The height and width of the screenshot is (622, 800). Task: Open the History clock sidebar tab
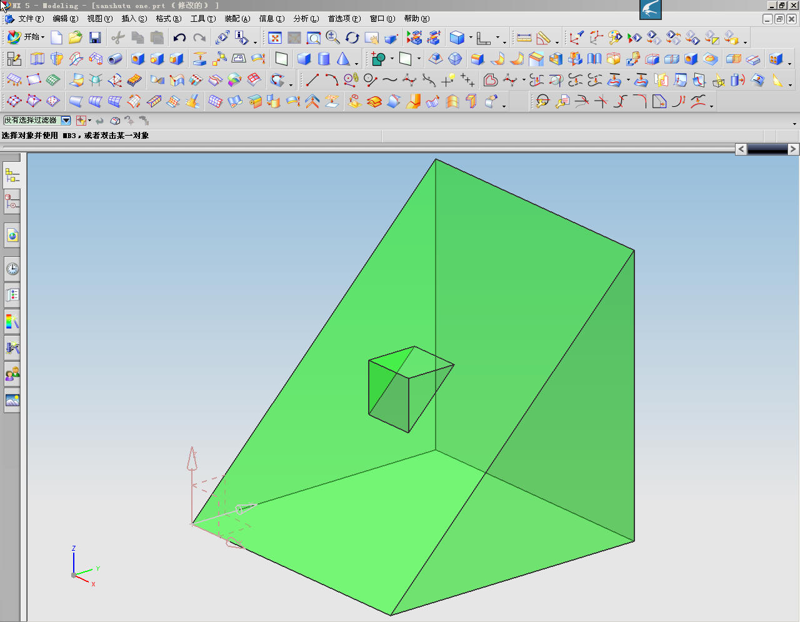pyautogui.click(x=12, y=269)
